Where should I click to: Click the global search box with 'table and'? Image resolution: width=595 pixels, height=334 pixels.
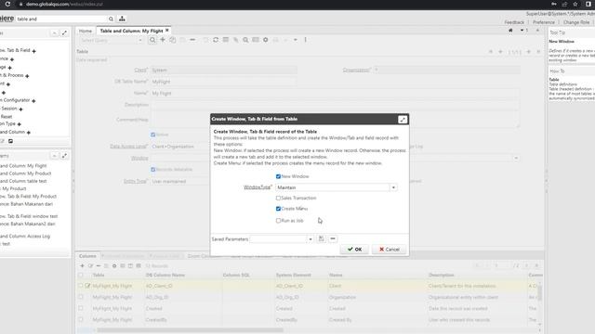point(62,19)
